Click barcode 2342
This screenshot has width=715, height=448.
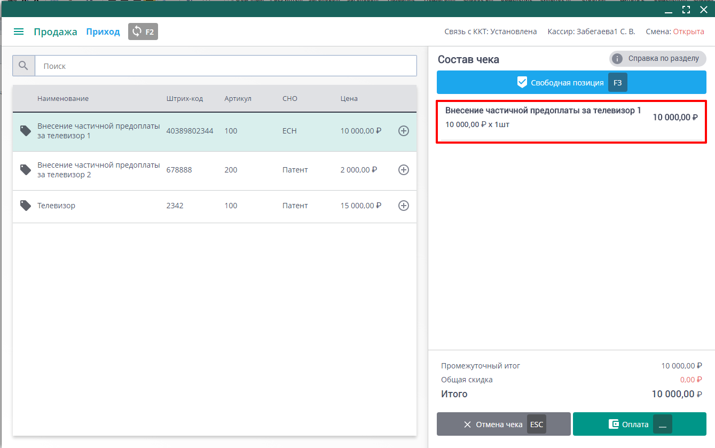pyautogui.click(x=175, y=206)
